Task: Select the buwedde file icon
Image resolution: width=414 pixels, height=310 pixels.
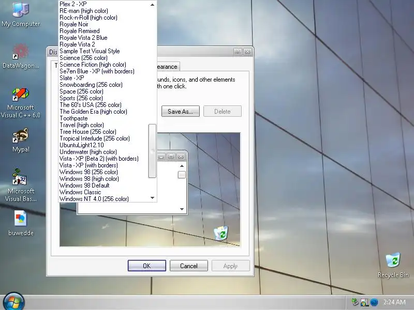Action: pyautogui.click(x=21, y=223)
